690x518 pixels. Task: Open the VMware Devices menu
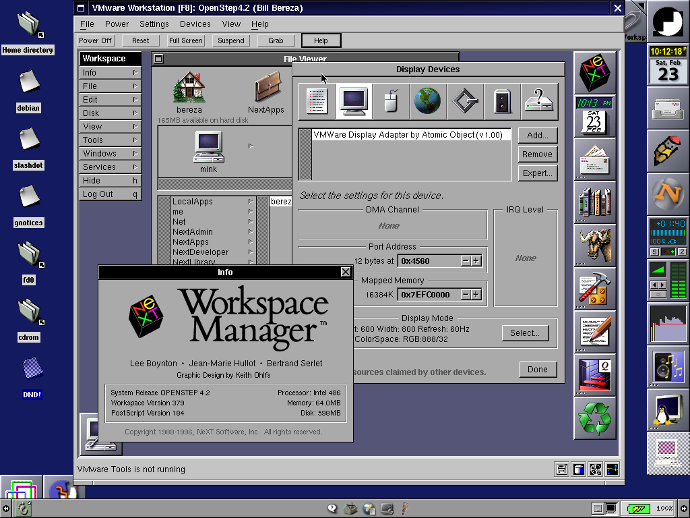[195, 24]
